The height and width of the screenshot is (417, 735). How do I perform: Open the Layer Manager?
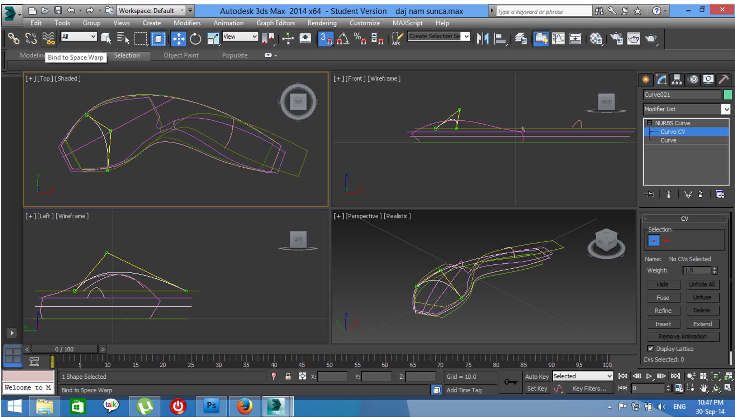tap(521, 38)
